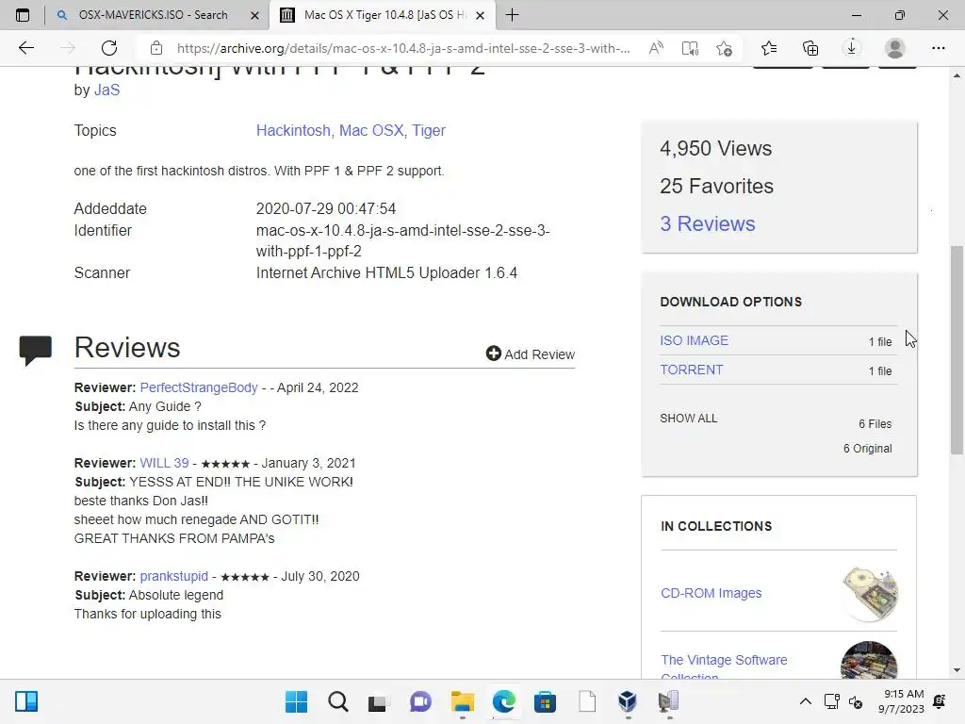Open the Windows Start menu
The height and width of the screenshot is (724, 965).
pyautogui.click(x=296, y=701)
